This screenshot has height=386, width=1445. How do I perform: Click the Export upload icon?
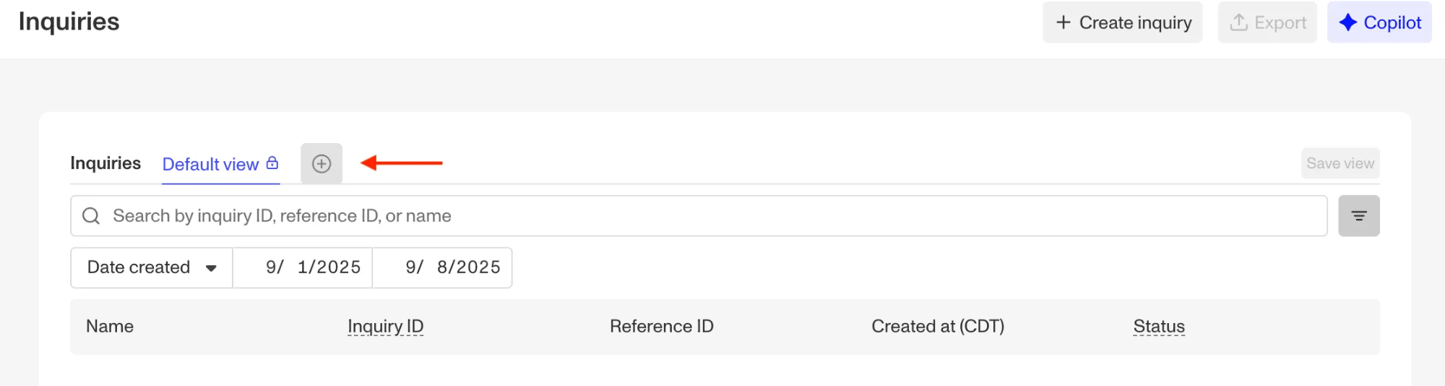1238,22
